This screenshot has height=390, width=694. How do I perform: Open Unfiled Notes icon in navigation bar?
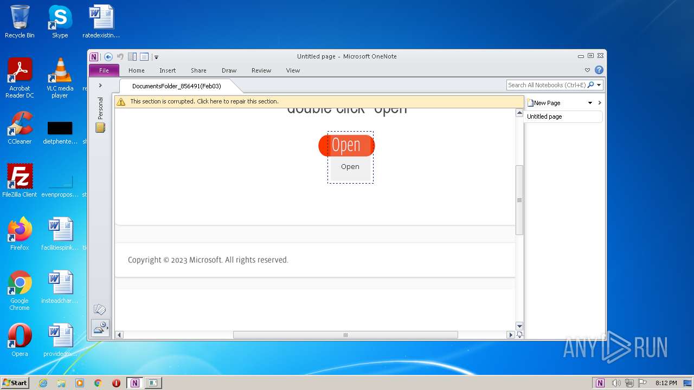(x=100, y=309)
